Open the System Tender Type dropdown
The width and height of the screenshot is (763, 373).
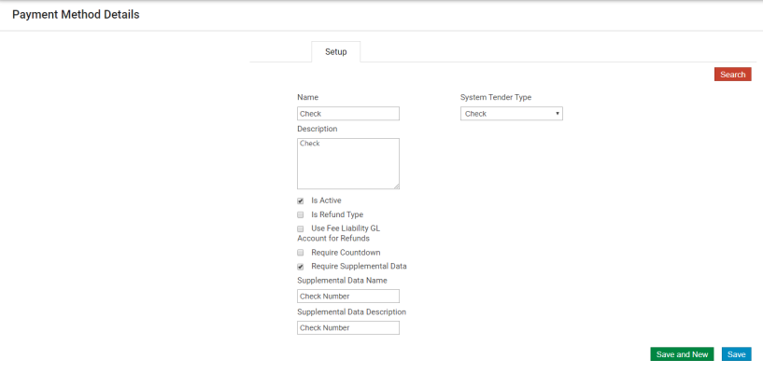coord(511,114)
